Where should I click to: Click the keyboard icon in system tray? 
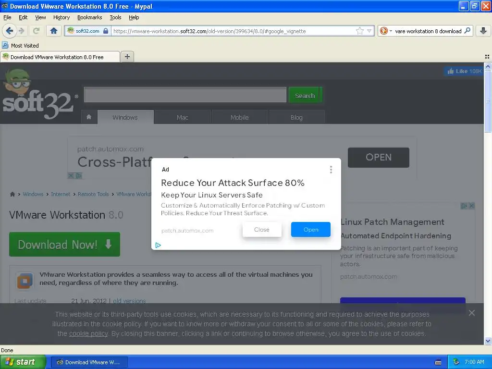438,362
